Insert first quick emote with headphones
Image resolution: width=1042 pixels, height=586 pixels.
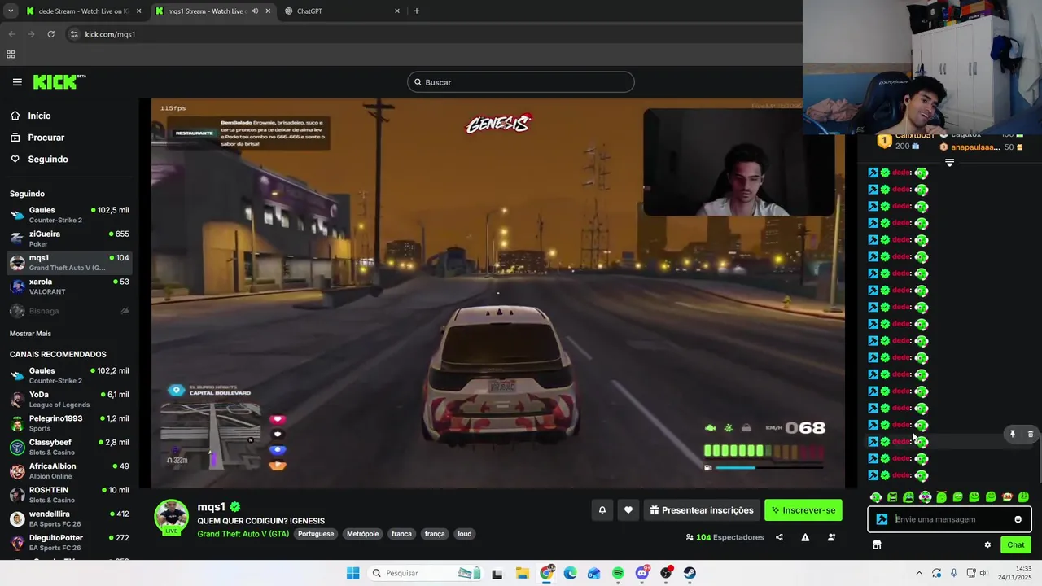[x=876, y=497]
